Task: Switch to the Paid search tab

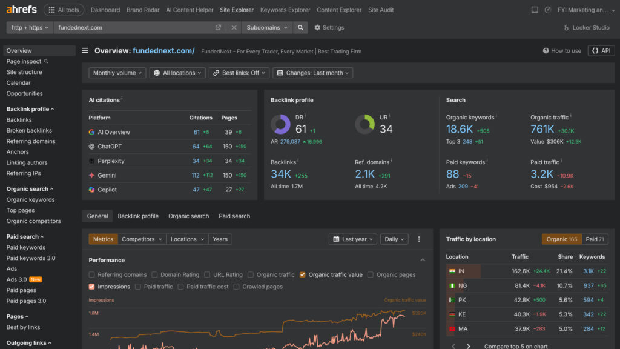Action: coord(234,216)
